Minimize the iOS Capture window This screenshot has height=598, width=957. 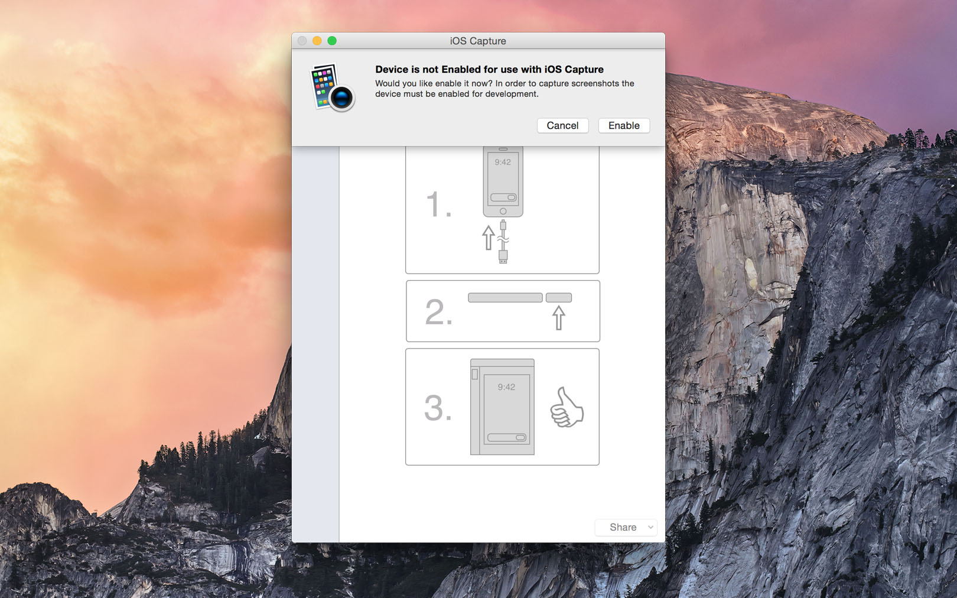tap(317, 41)
